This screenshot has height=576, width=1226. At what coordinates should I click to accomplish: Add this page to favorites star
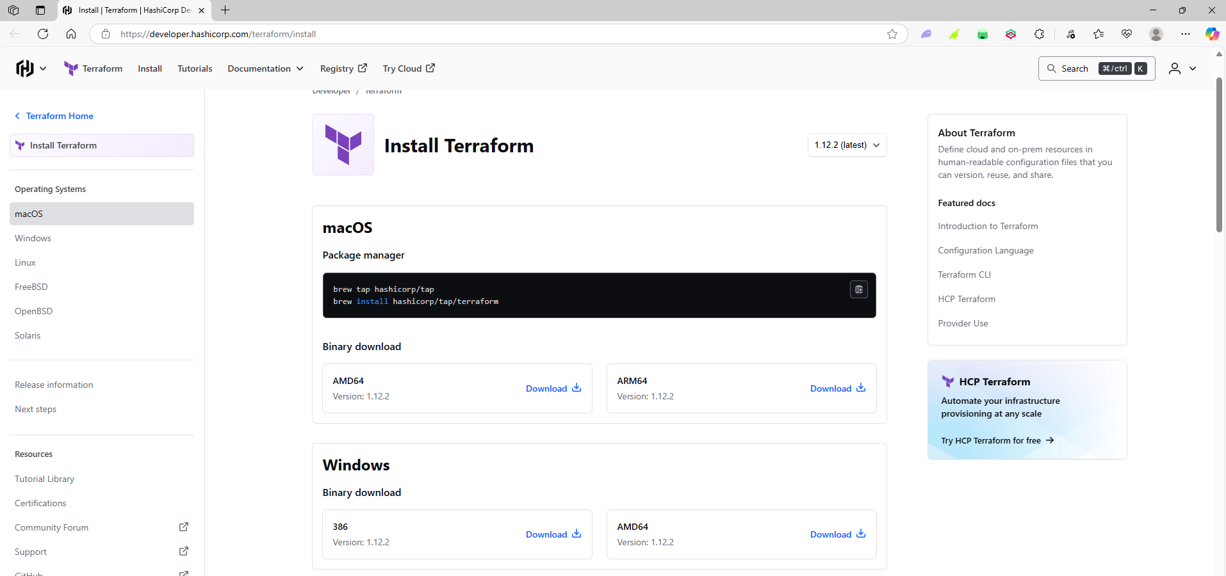892,34
